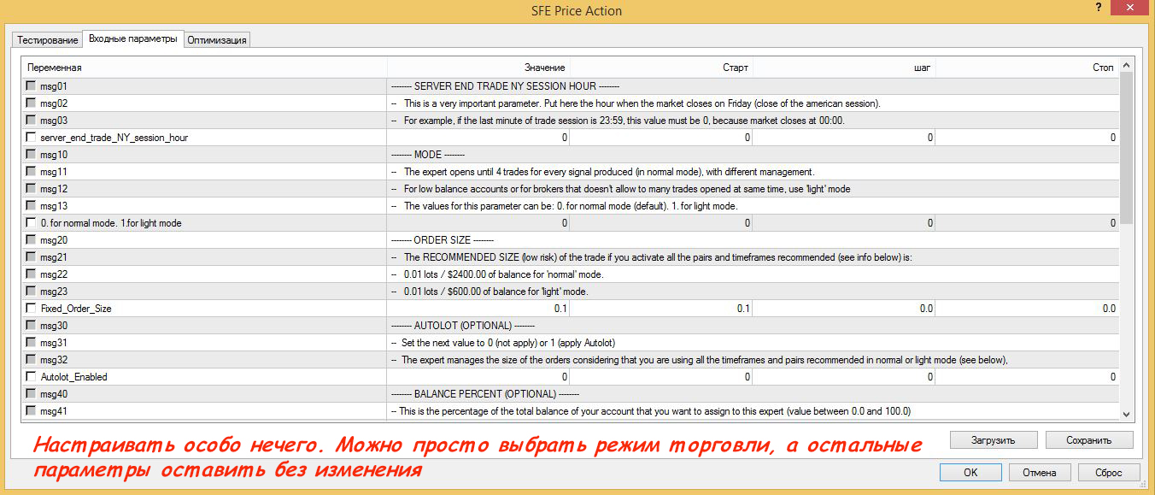The image size is (1155, 495).
Task: Enable the '0. for normal mode' checkbox
Action: click(32, 223)
